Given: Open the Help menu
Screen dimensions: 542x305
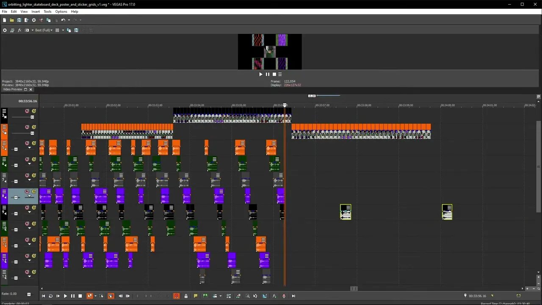Looking at the screenshot, I should click(75, 11).
